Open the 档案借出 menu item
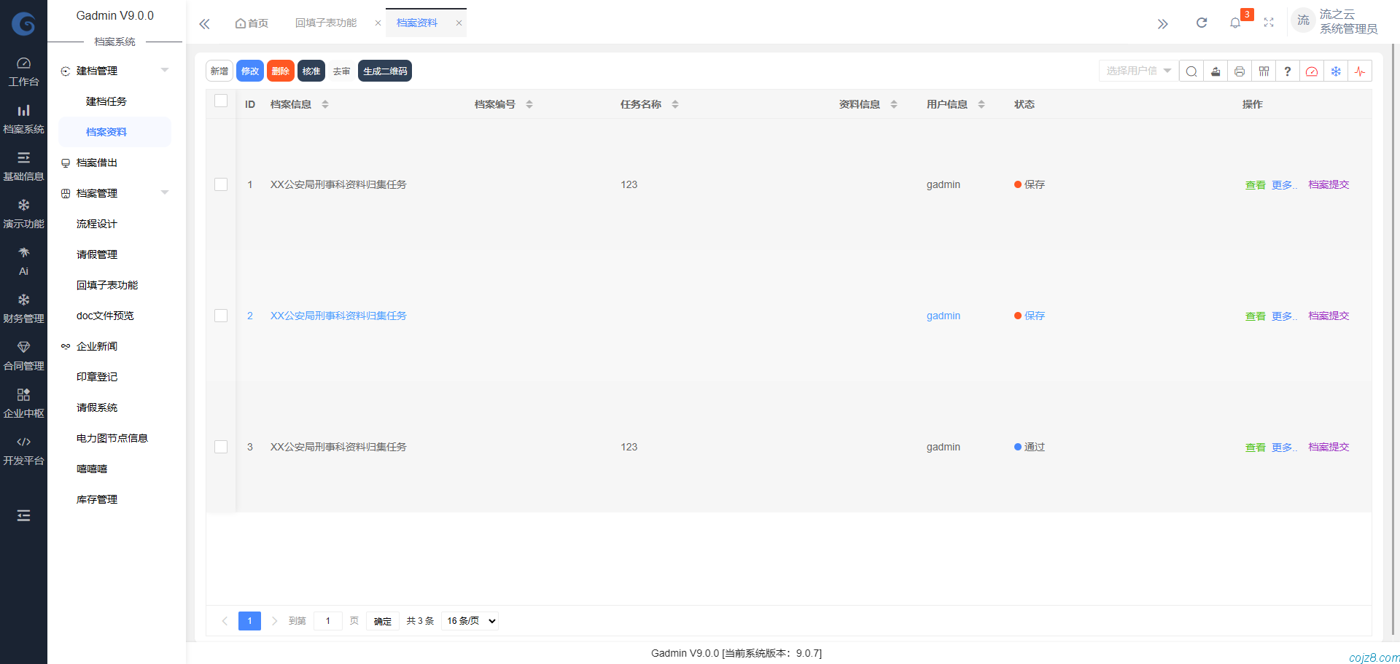 pos(97,162)
